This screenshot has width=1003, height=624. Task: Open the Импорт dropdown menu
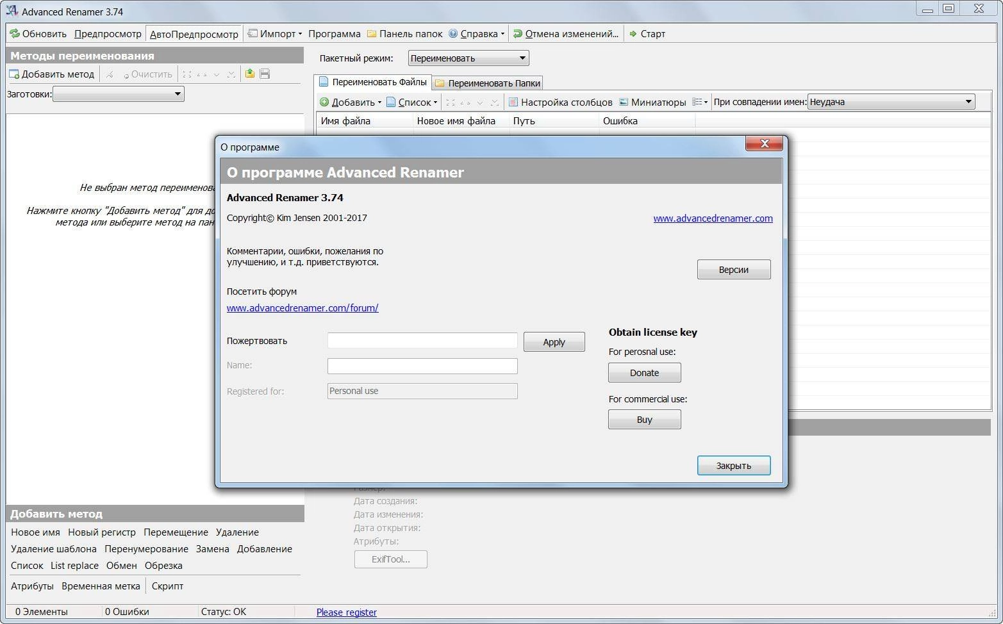click(275, 34)
